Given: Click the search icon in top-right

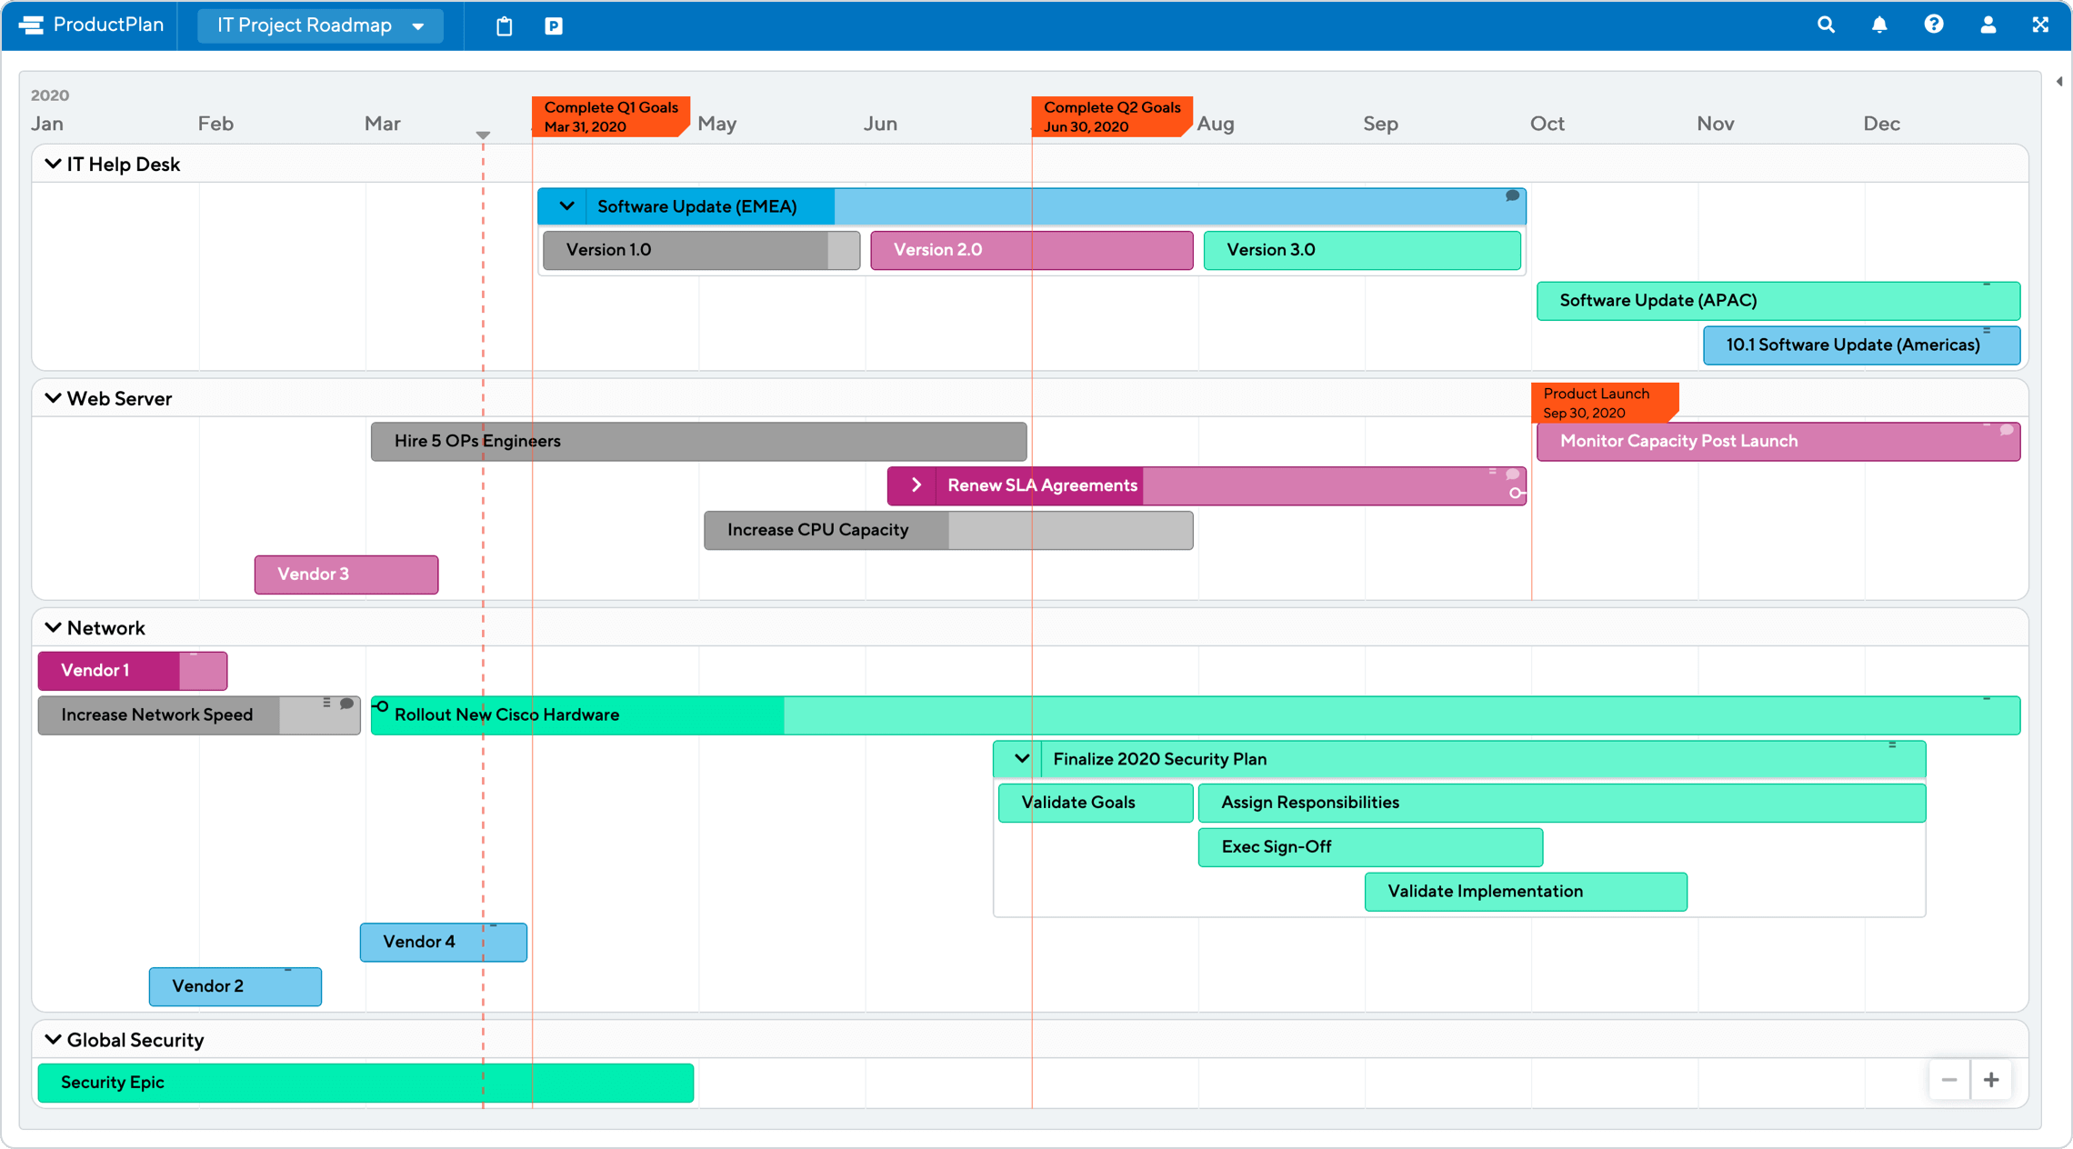Looking at the screenshot, I should (1831, 25).
